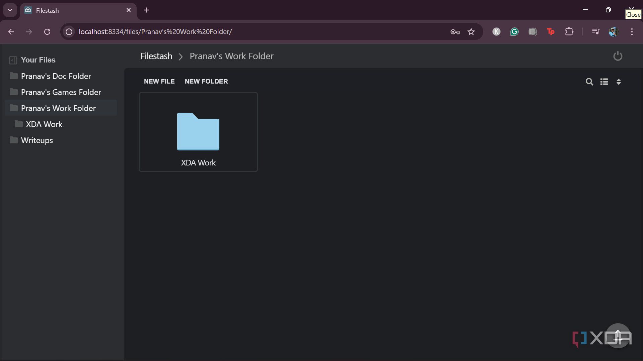This screenshot has width=643, height=361.
Task: Open Chrome three-dot menu
Action: [632, 32]
